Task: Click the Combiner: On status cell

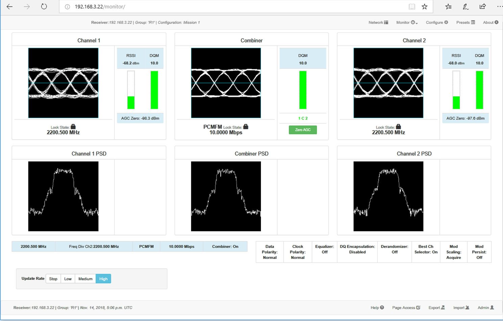Action: click(x=225, y=246)
